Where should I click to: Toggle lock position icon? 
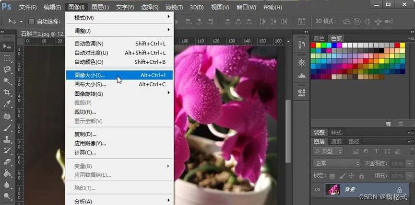click(352, 176)
